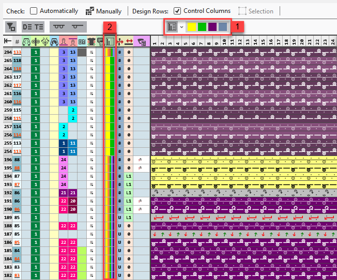This screenshot has height=280, width=337.
Task: Click the glasses-shaped toolbar icon
Action: pyautogui.click(x=58, y=27)
